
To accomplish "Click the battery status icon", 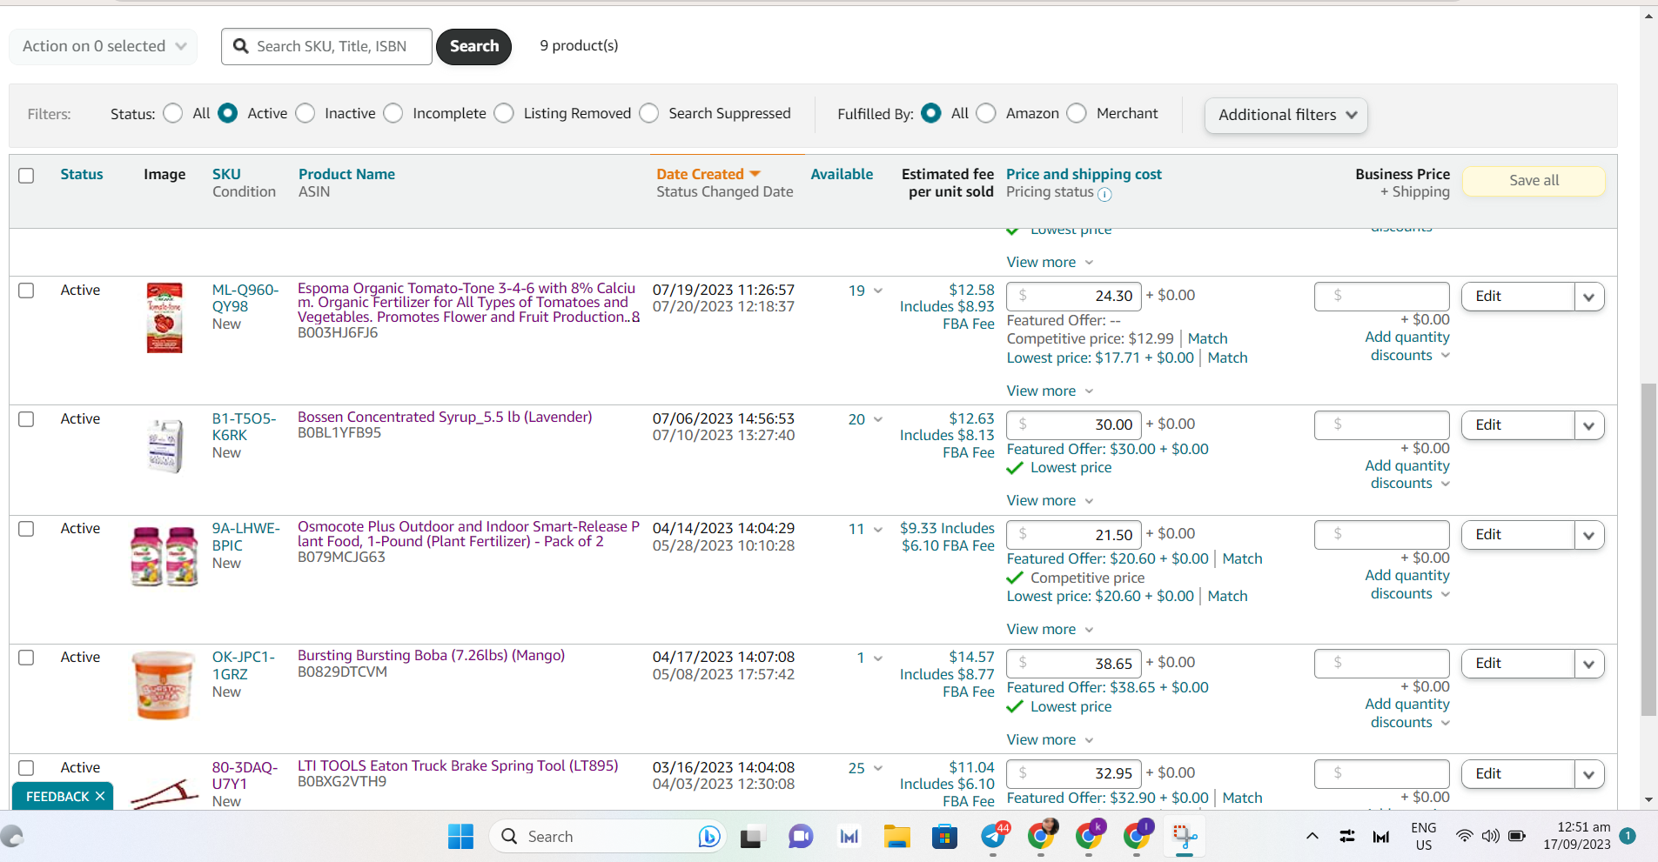I will [1517, 837].
